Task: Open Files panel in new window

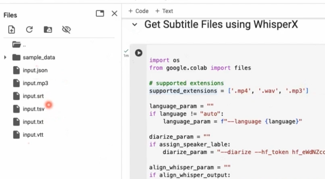Action: (x=100, y=14)
